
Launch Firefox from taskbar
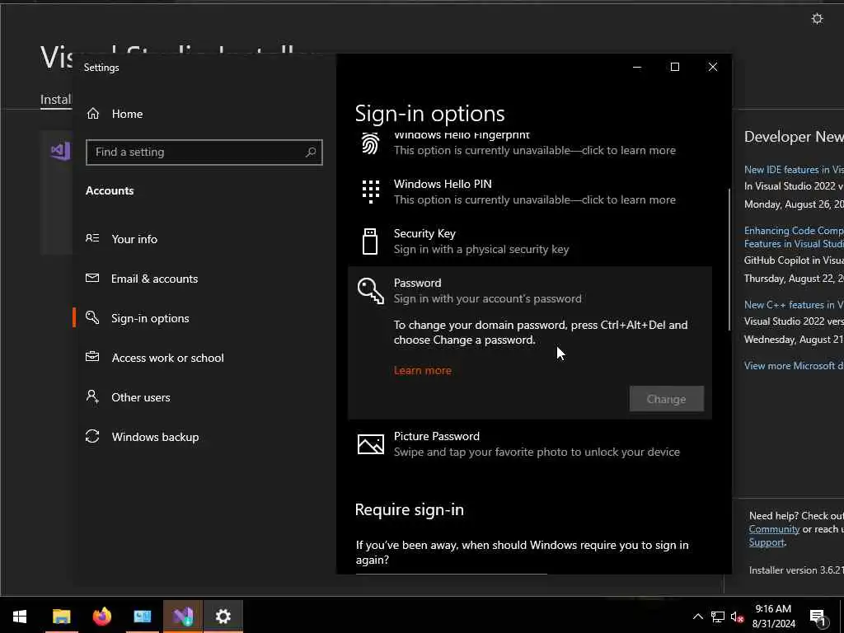[x=101, y=617]
